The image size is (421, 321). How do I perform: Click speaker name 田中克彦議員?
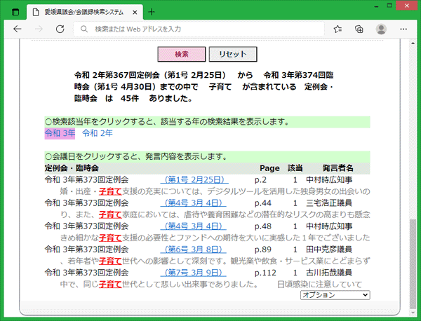pyautogui.click(x=329, y=250)
